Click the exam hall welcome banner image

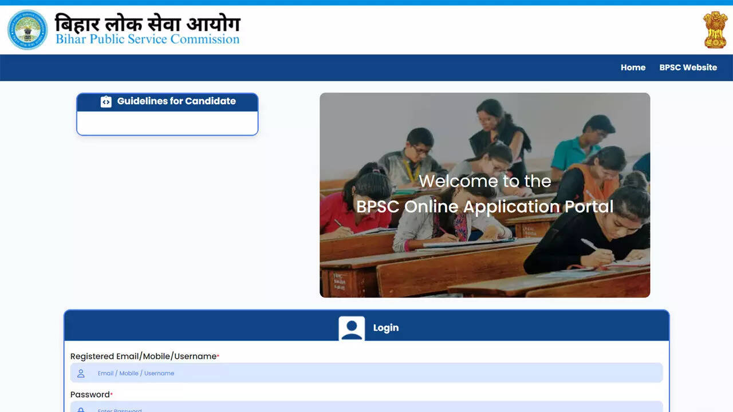coord(484,257)
